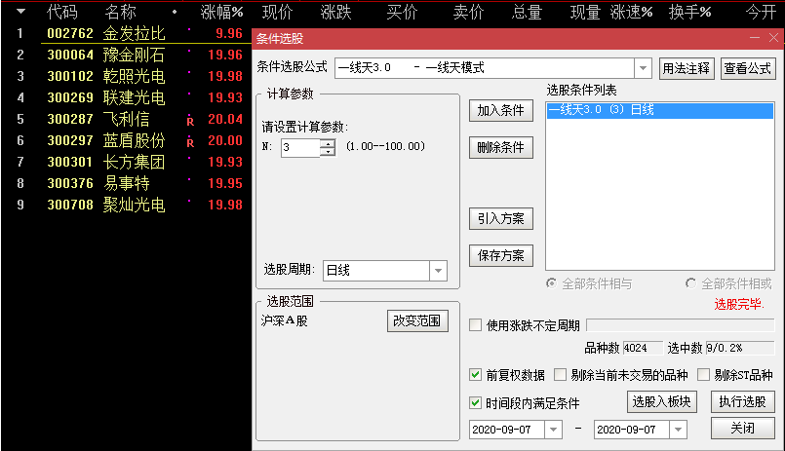This screenshot has width=785, height=451.
Task: Select the 全部条件相与 radio button
Action: (x=551, y=283)
